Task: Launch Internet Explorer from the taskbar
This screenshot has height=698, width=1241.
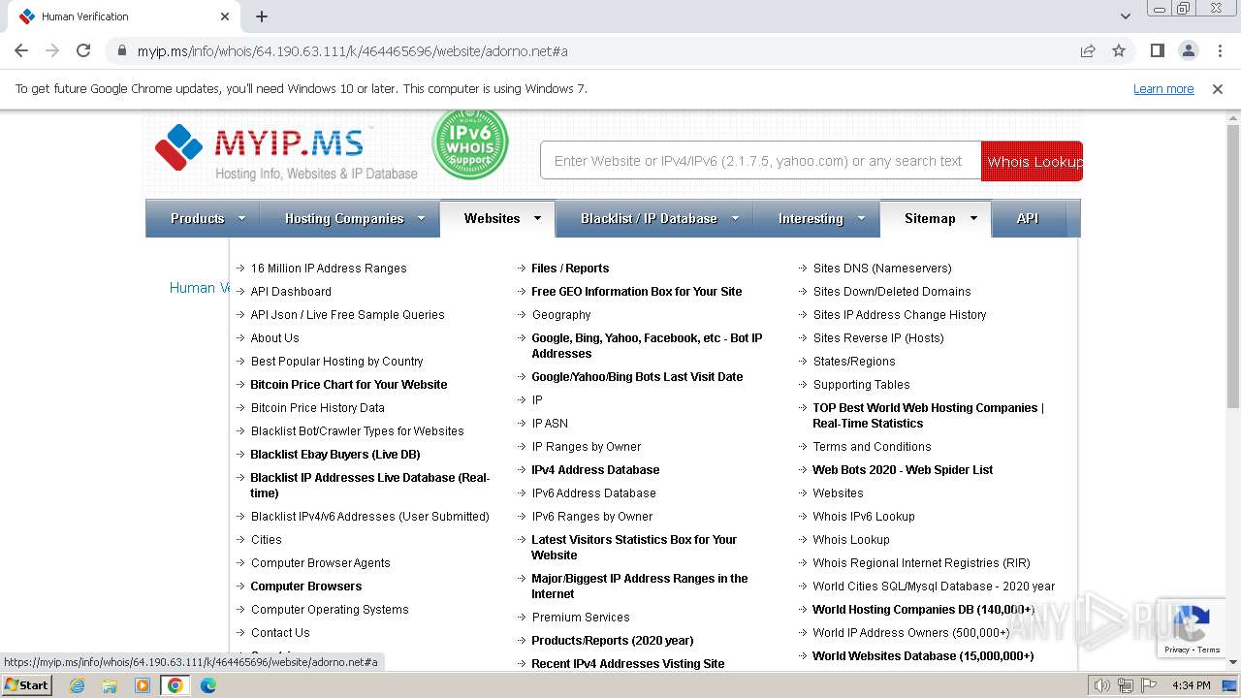Action: click(x=78, y=685)
